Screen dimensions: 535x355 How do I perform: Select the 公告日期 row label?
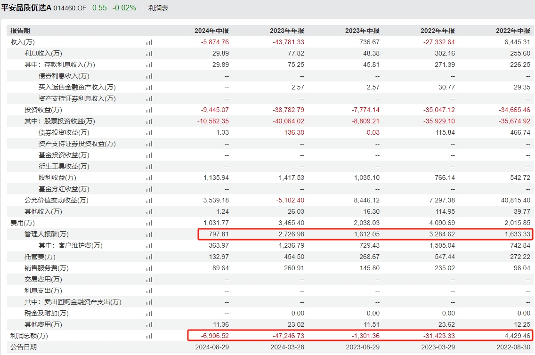coord(23,347)
